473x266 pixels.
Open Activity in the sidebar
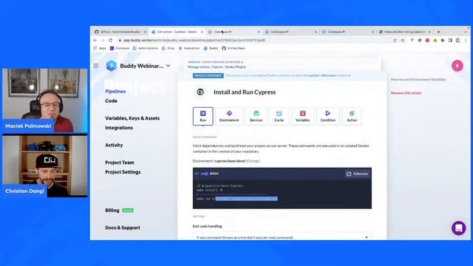tap(114, 145)
